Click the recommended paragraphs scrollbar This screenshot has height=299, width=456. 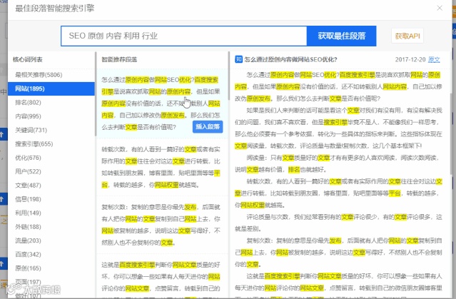click(229, 76)
